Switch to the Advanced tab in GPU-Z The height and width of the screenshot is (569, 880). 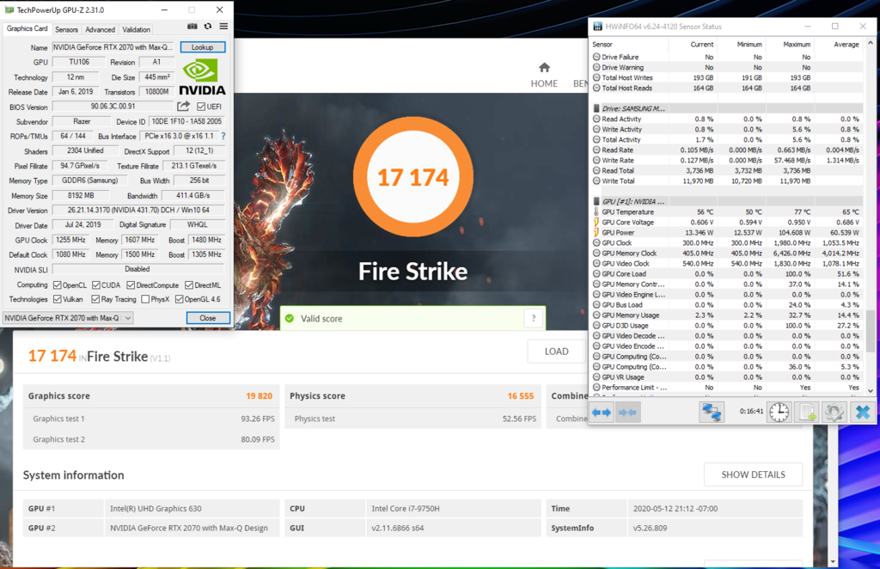100,30
